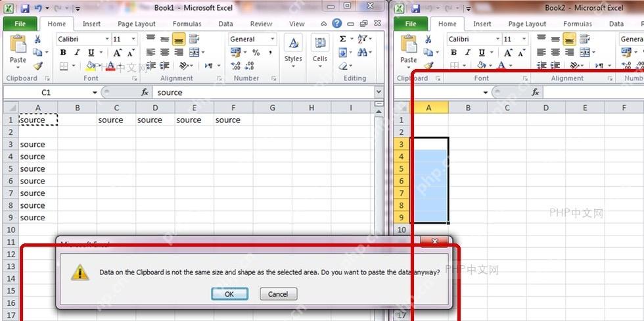Toggle Middle Align in Book1 ribbon
The height and width of the screenshot is (321, 644).
coord(165,39)
